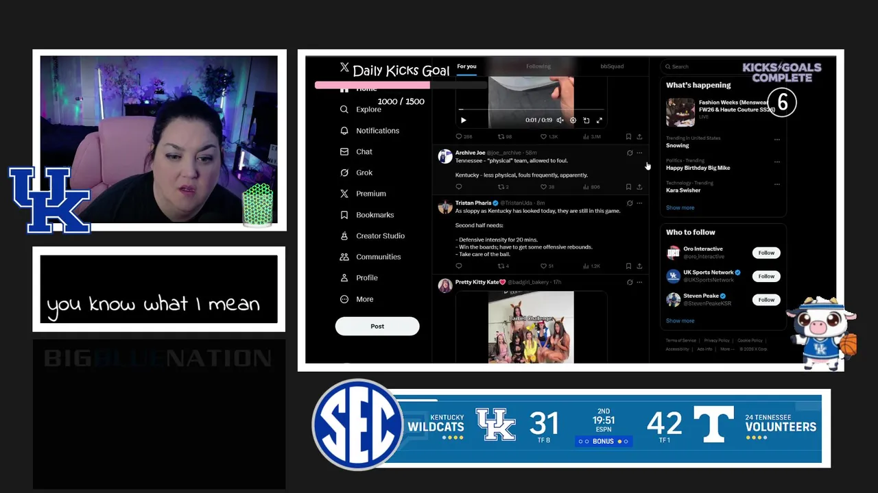Open Grok in X sidebar
878x493 pixels.
[x=356, y=173]
